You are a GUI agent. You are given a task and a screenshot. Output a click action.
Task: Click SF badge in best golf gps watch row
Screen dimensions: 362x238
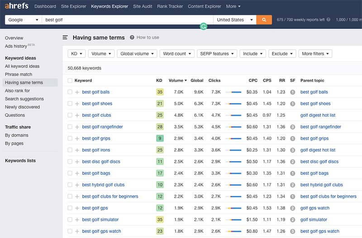292,231
